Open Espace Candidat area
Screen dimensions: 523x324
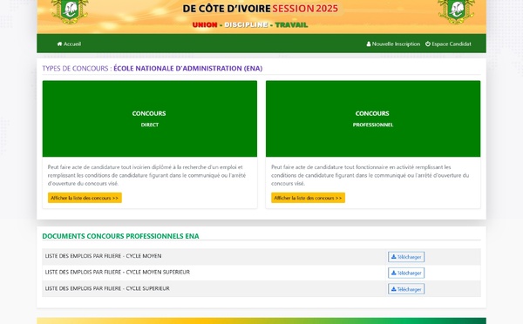[x=448, y=44]
